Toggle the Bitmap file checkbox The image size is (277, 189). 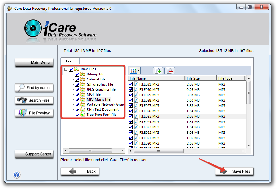click(x=77, y=74)
